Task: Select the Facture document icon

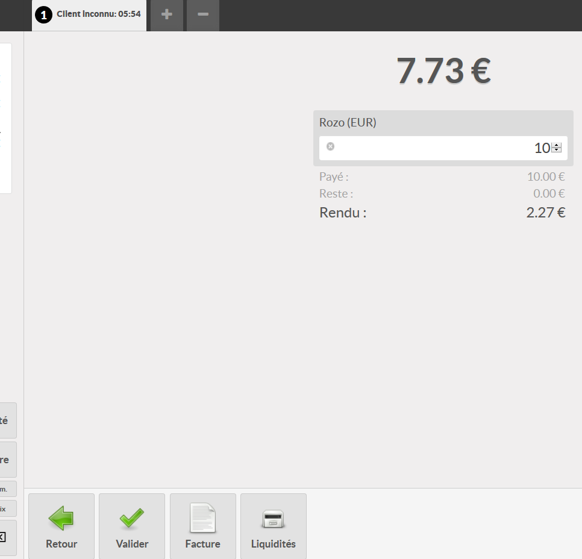Action: pyautogui.click(x=202, y=518)
